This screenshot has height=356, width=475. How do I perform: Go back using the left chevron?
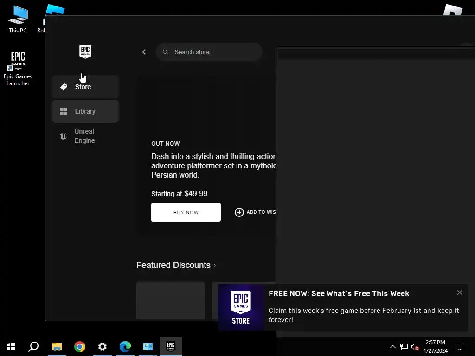[144, 52]
